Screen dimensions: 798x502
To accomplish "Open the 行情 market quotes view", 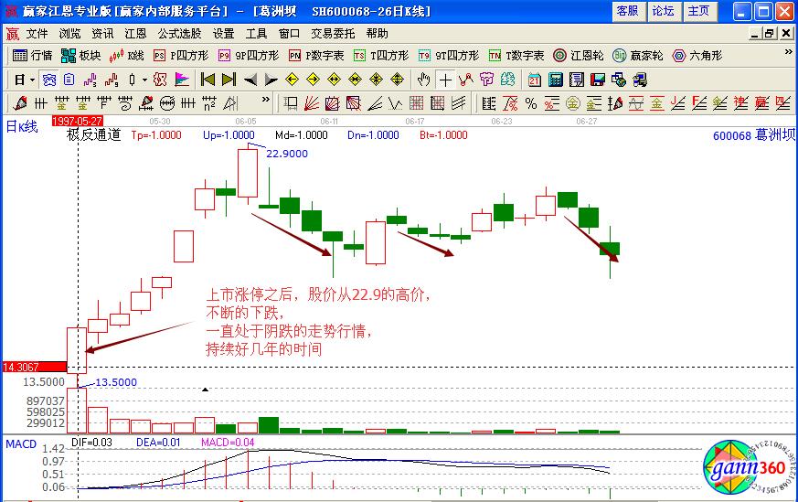I will 33,55.
